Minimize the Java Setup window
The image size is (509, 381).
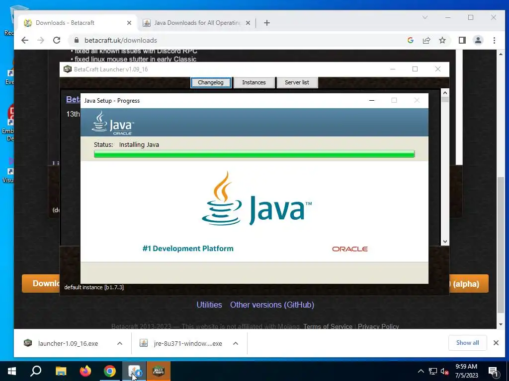[372, 100]
